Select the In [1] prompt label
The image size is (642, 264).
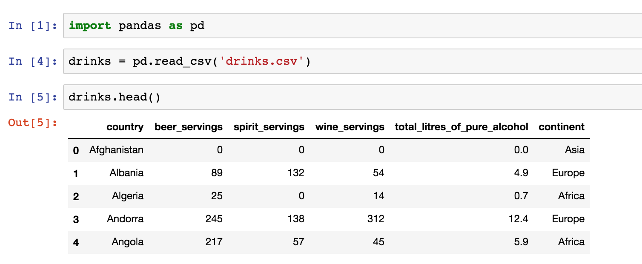click(33, 26)
